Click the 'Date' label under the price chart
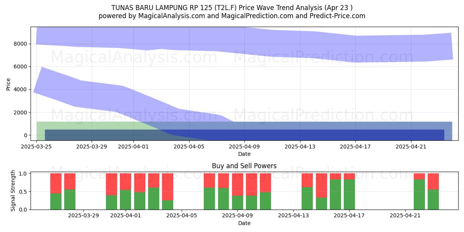 coord(244,154)
